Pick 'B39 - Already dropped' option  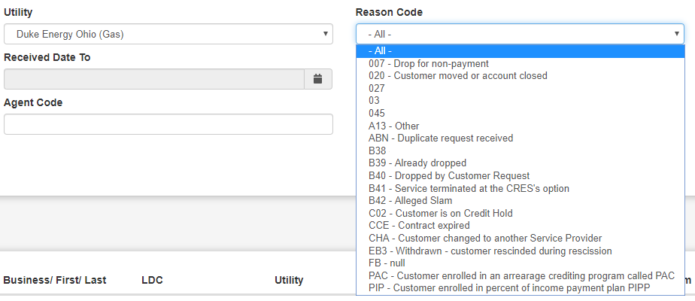point(520,163)
